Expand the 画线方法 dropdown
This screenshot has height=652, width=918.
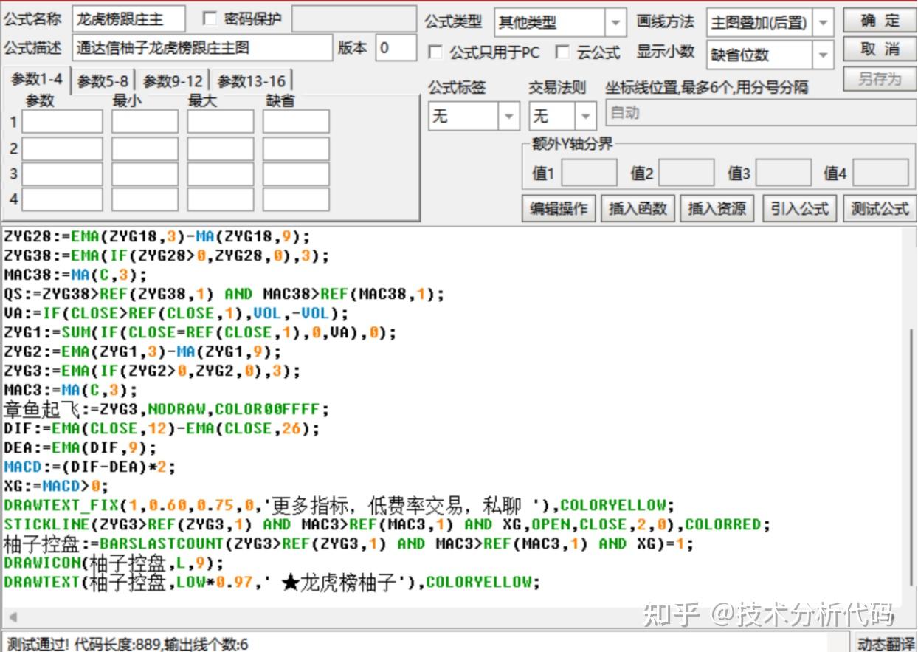(x=824, y=23)
